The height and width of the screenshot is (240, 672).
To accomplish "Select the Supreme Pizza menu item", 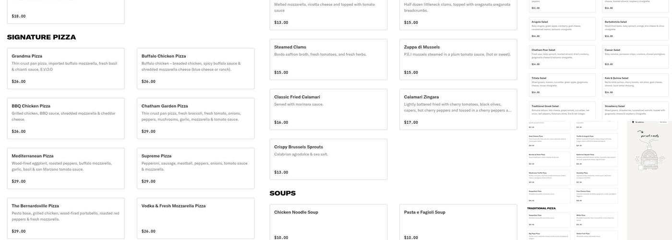I will click(x=195, y=168).
